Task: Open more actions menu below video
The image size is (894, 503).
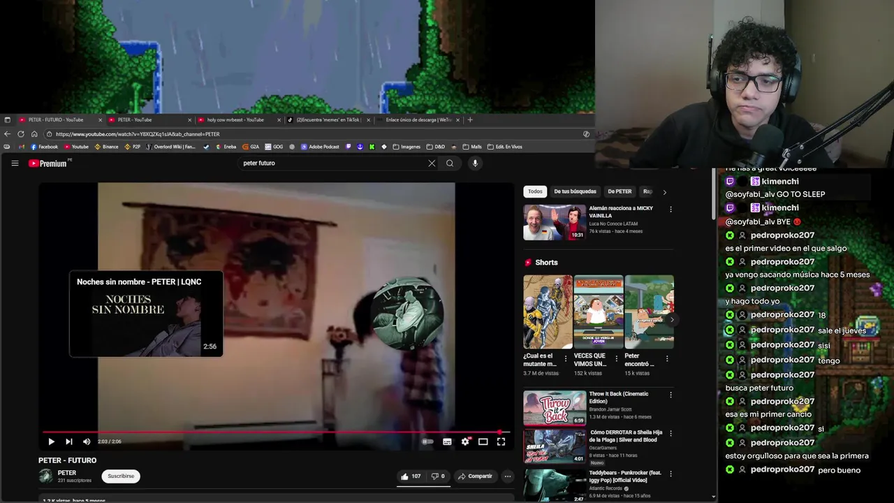Action: pyautogui.click(x=508, y=476)
